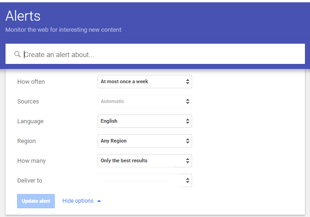Open the Any Region dropdown

[145, 141]
